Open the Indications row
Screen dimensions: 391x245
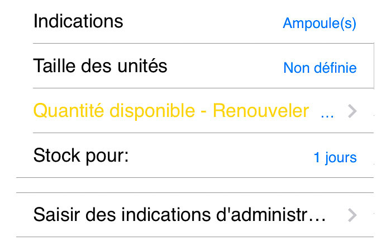[195, 22]
